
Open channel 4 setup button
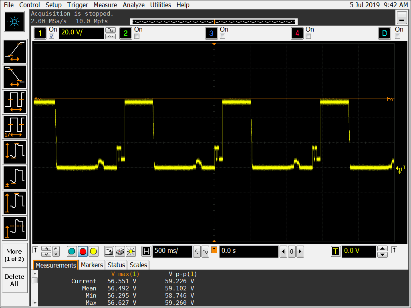(x=297, y=33)
